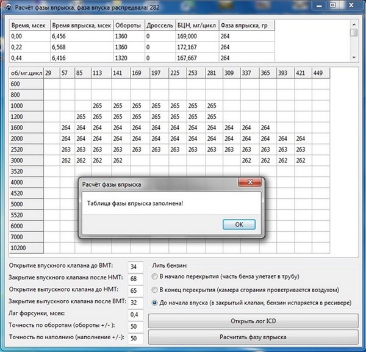The width and height of the screenshot is (366, 352).
Task: Select row header 800
Action: tap(26, 95)
